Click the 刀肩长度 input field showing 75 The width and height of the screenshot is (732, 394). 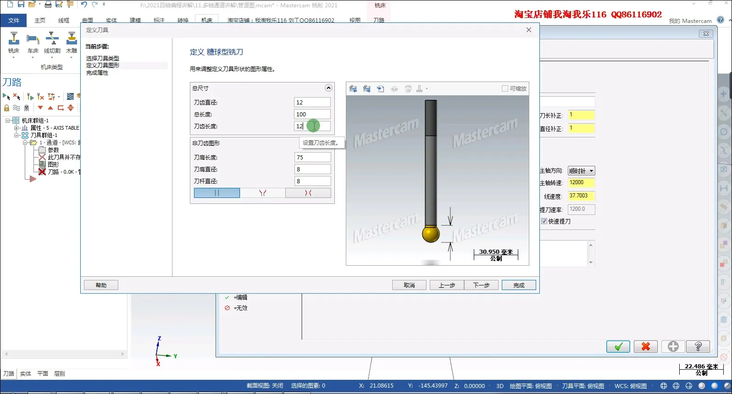[x=312, y=157]
